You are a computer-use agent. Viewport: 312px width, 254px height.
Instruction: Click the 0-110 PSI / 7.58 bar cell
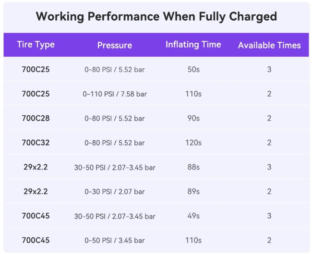pos(114,94)
